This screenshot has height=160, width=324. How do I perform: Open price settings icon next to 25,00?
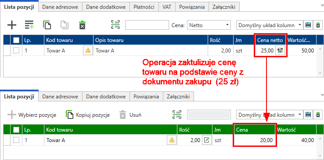tap(280, 50)
